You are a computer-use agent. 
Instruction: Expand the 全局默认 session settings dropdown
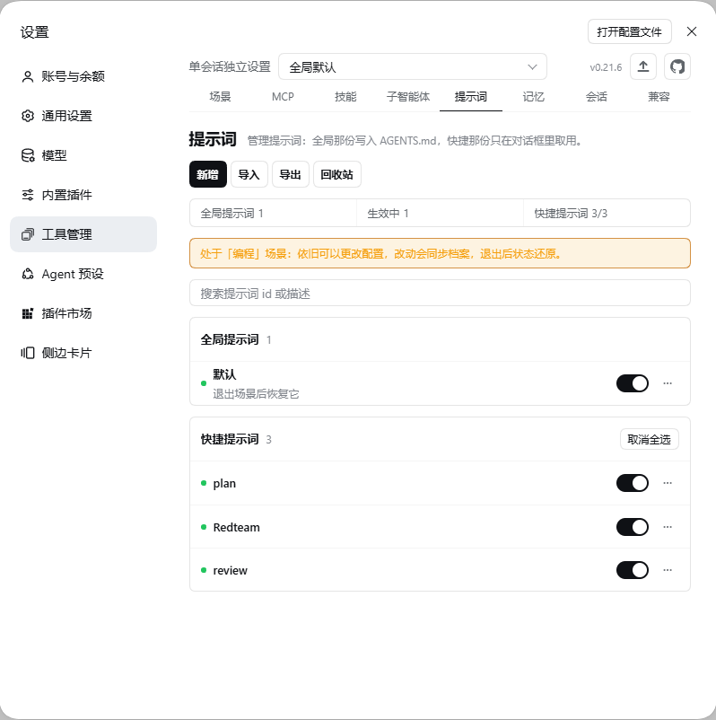[412, 67]
